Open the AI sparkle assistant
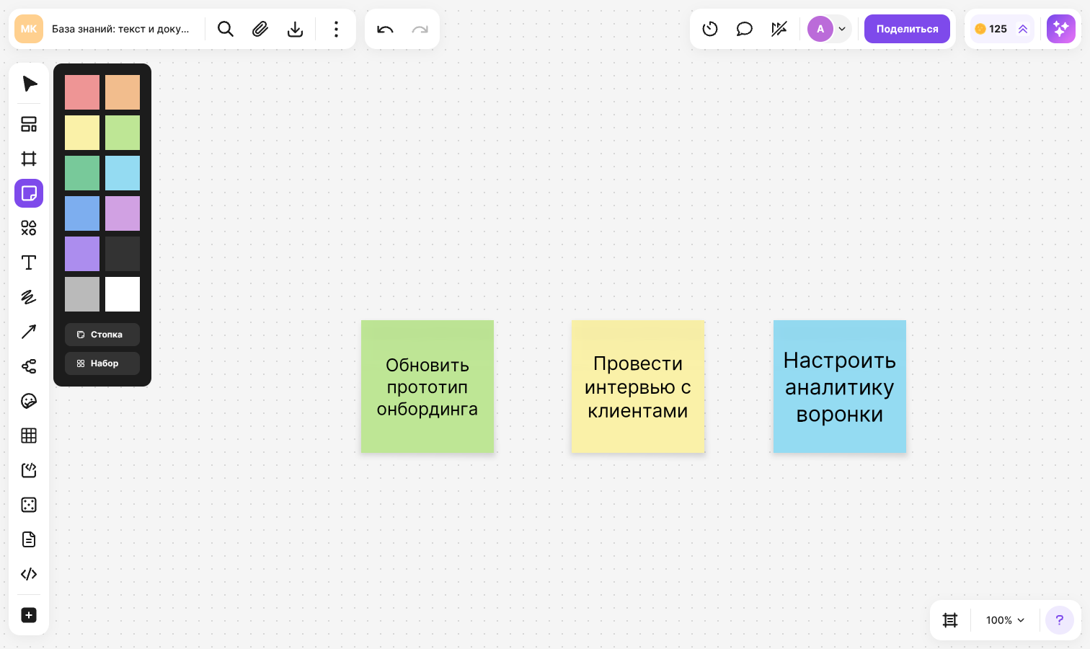 click(1061, 29)
